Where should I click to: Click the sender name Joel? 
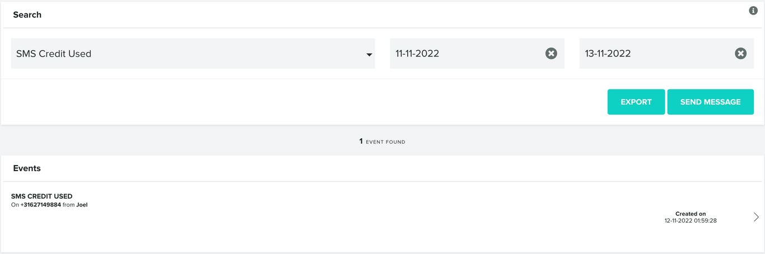(82, 205)
